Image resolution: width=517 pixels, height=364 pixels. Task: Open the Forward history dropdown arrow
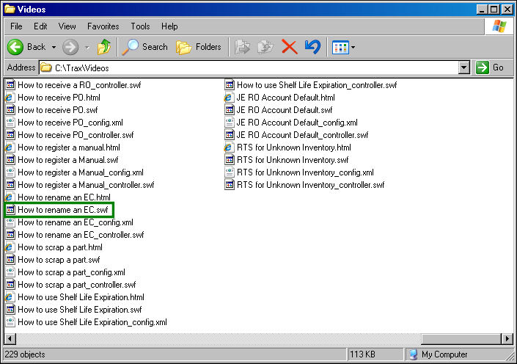point(87,48)
